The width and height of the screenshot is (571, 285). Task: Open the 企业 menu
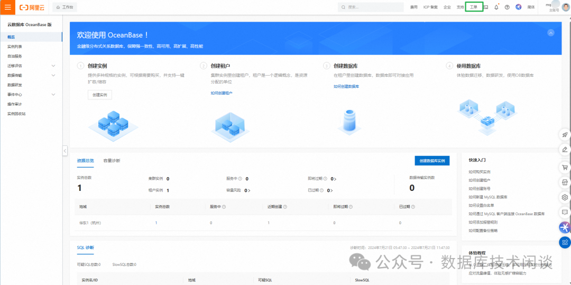pyautogui.click(x=447, y=7)
